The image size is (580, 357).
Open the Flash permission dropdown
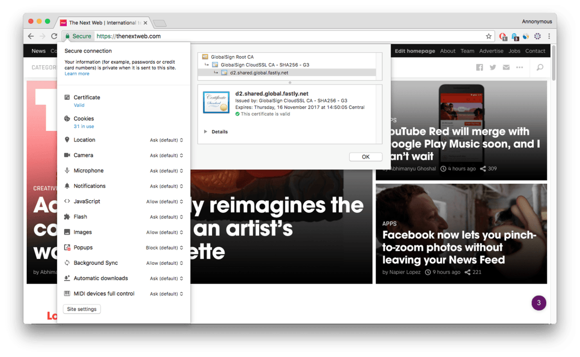166,217
